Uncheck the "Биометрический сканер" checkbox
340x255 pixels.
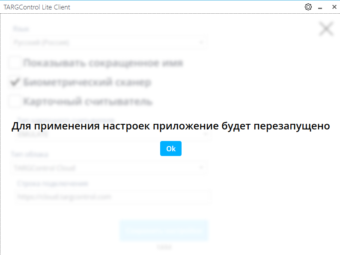15,82
